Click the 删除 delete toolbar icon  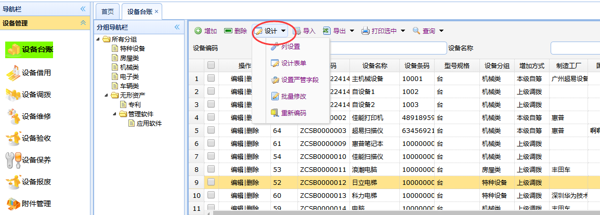click(228, 31)
